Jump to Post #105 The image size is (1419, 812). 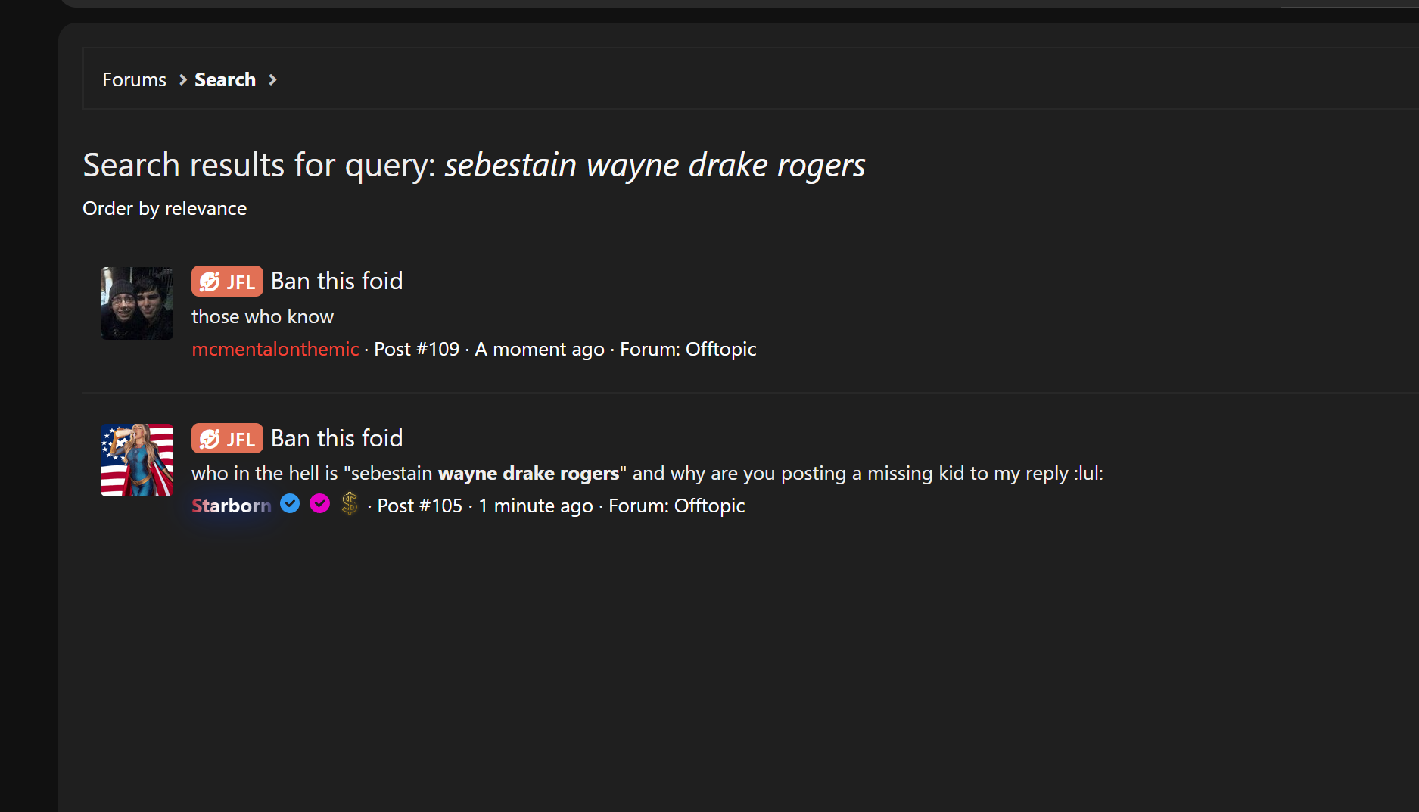(419, 506)
